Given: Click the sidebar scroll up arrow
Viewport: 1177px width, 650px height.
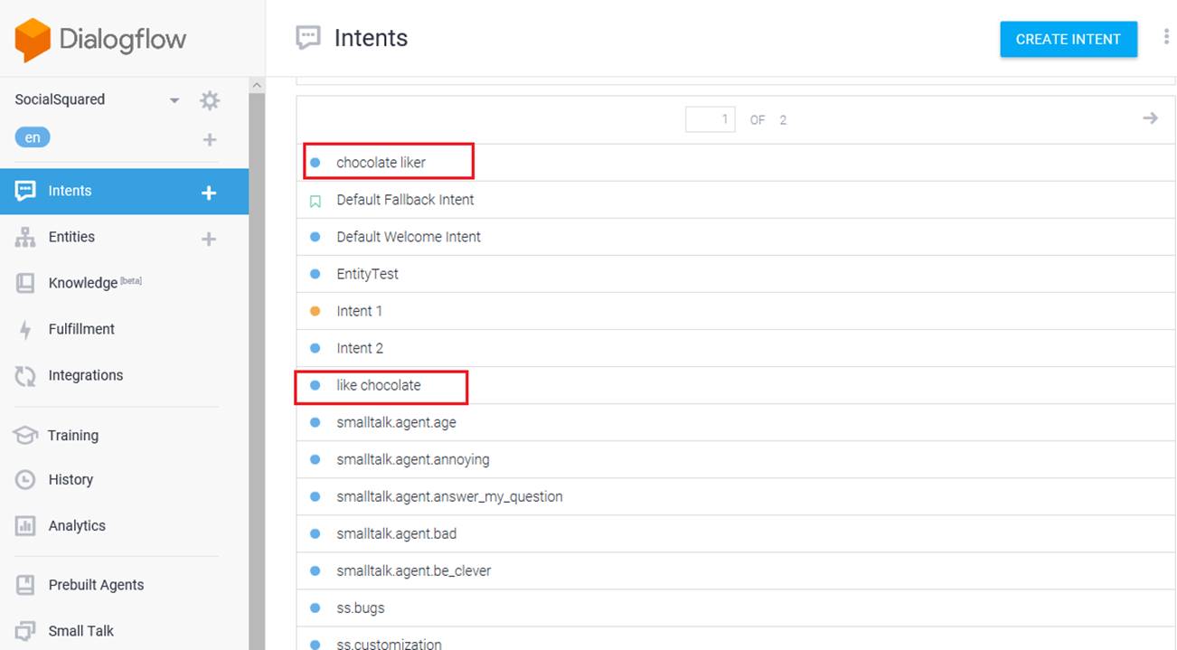Looking at the screenshot, I should (257, 86).
